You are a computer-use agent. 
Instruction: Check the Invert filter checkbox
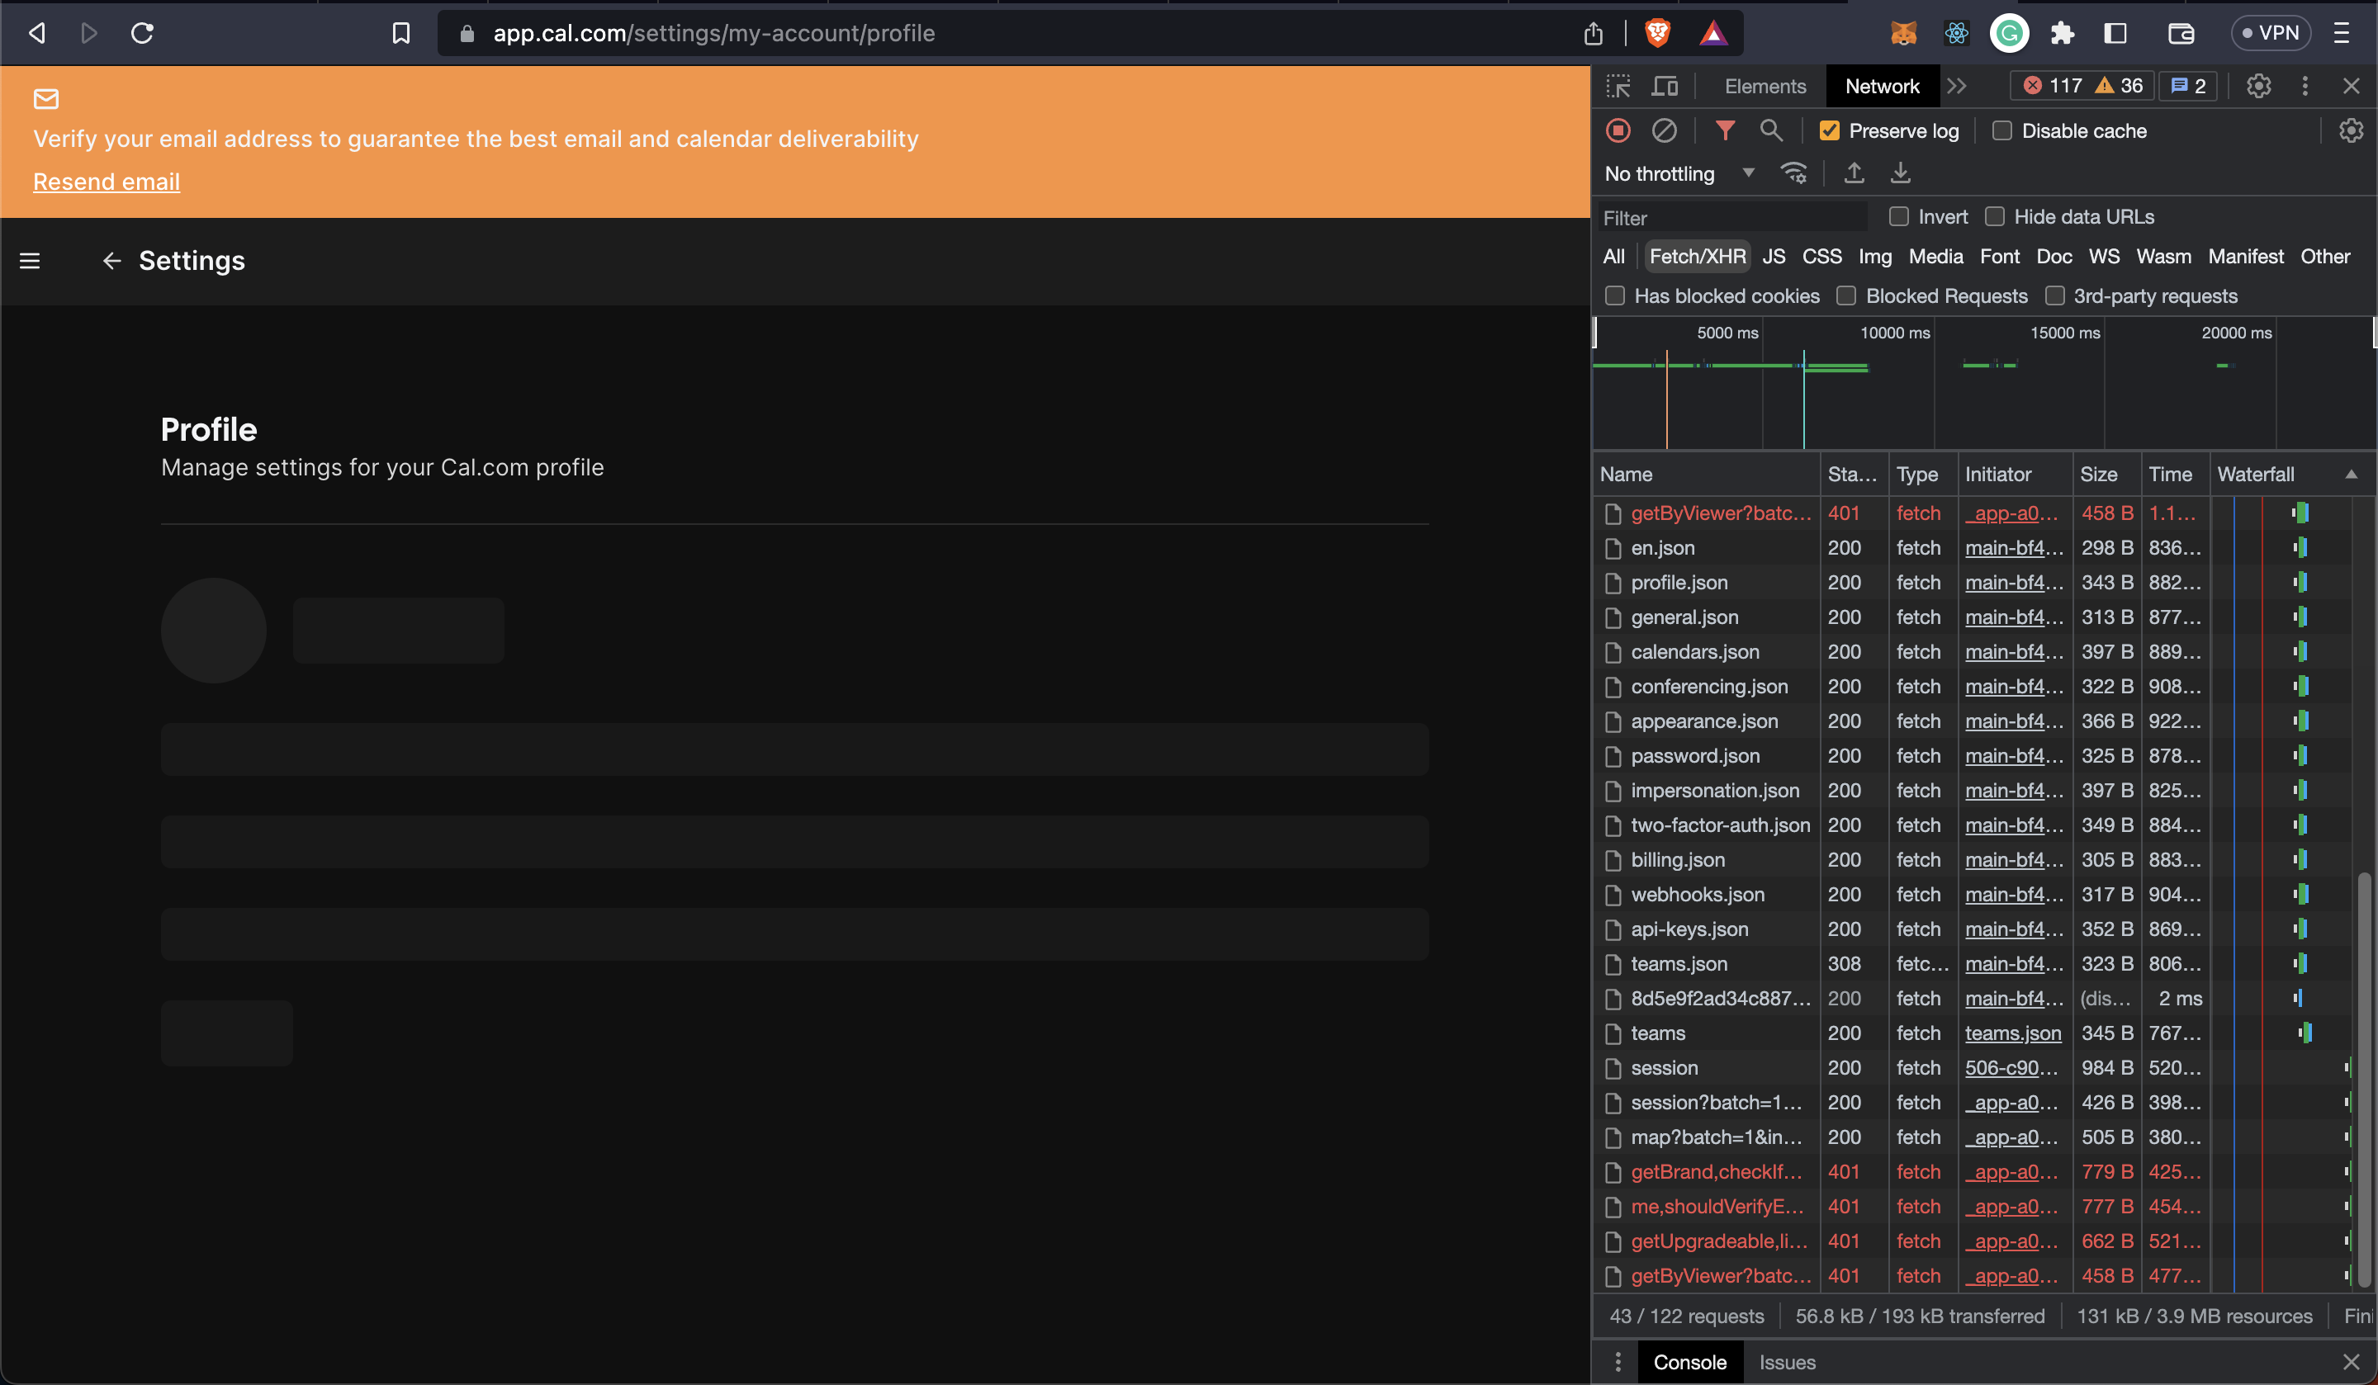[1898, 216]
